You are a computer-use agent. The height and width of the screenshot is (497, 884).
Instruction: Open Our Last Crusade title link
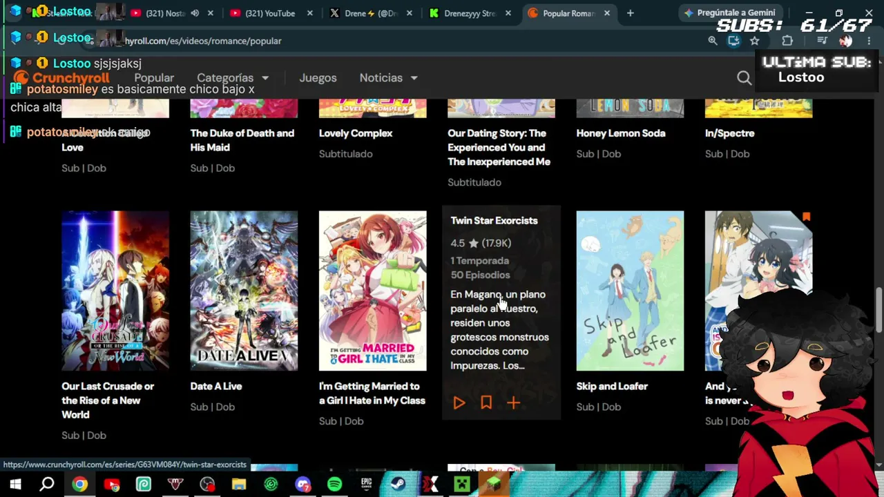pos(108,400)
